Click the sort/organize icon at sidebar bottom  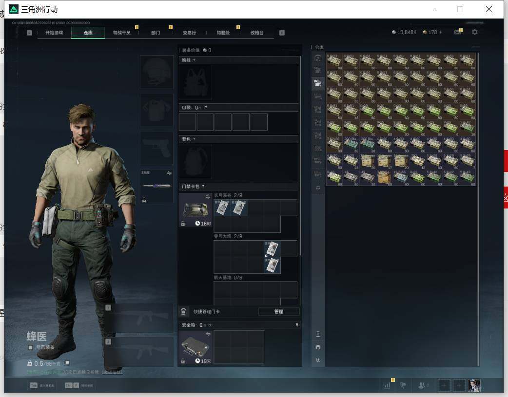pyautogui.click(x=318, y=360)
